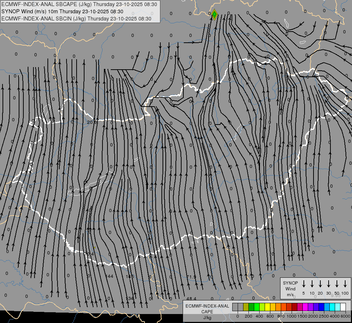The width and height of the screenshot is (352, 323).
Task: Click the 71.9 value on the map
Action: [192, 277]
